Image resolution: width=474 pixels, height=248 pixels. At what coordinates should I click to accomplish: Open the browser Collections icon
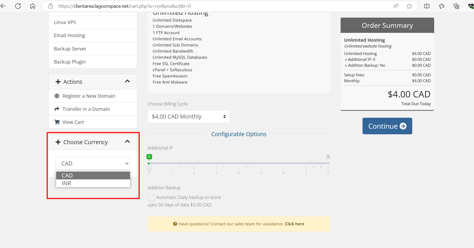(456, 6)
